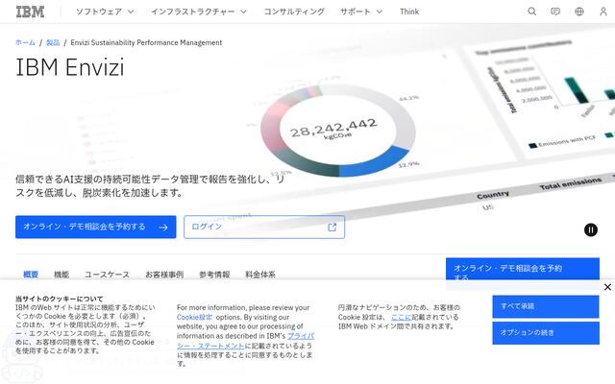The height and width of the screenshot is (384, 615).
Task: Click the blue オンライン・デモ相談会を予約する button
Action: point(96,227)
